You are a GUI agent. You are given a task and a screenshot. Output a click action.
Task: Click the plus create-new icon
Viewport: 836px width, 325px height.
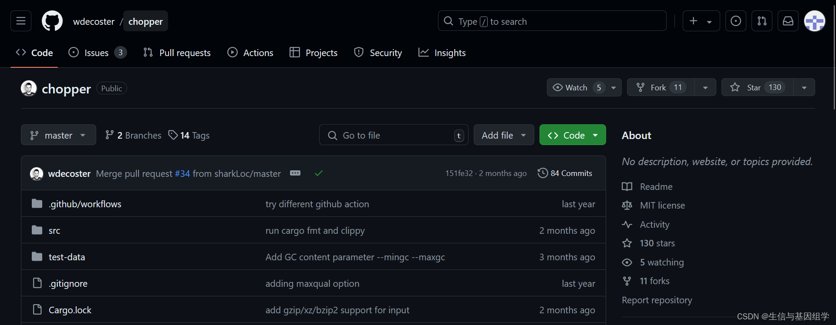(694, 21)
